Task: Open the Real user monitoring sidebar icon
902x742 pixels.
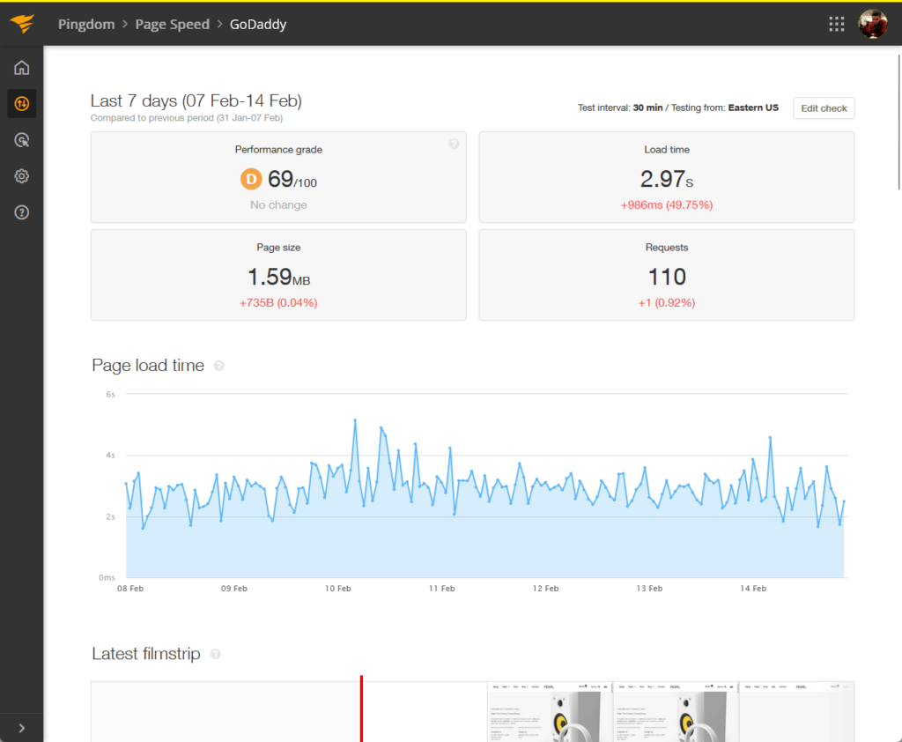Action: pyautogui.click(x=21, y=140)
